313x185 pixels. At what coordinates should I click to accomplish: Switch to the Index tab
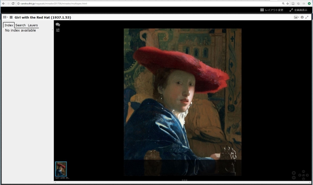[x=9, y=25]
